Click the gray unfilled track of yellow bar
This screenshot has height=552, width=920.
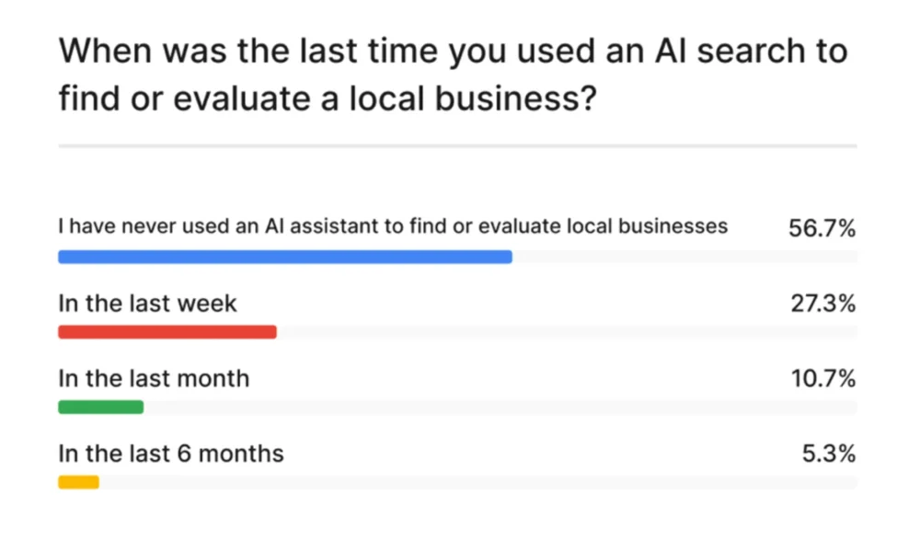point(478,482)
